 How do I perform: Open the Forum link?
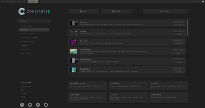point(24,93)
